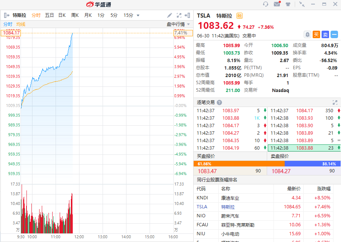The image size is (341, 242).
Task: Toggle the 均线 average line legend
Action: click(21, 24)
